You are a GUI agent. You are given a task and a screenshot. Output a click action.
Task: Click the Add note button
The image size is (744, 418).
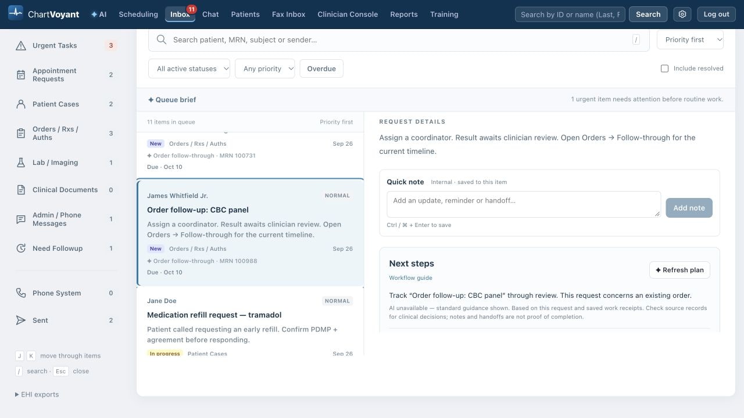(x=689, y=208)
